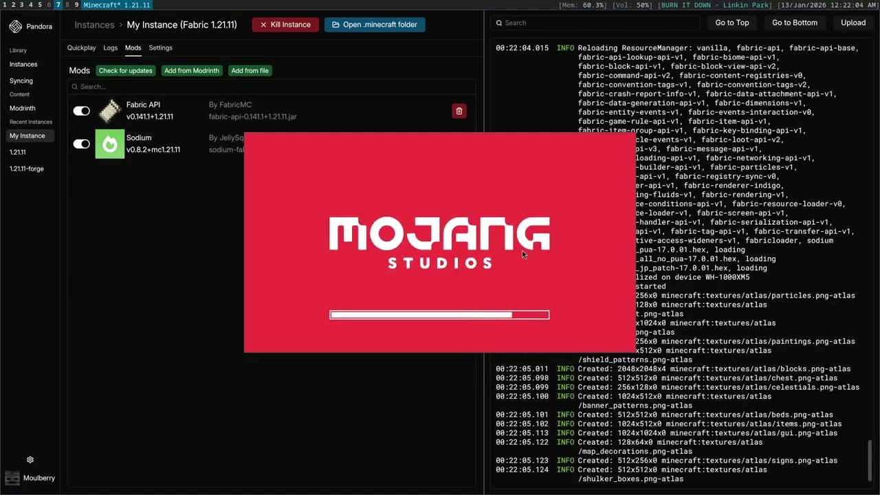880x495 pixels.
Task: Click Open .minecraft folder button
Action: 375,25
